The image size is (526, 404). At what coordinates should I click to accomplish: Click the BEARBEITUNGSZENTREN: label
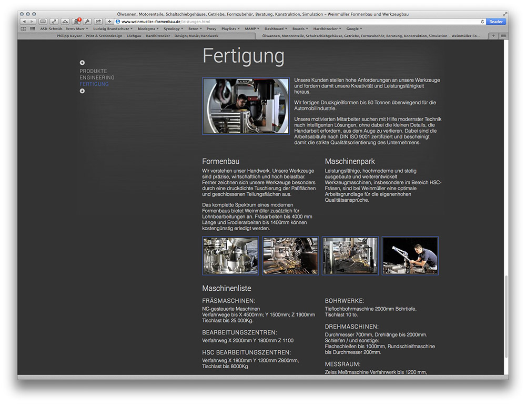pyautogui.click(x=239, y=332)
